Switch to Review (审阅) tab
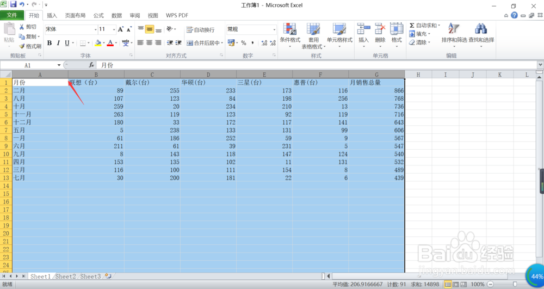 click(x=134, y=16)
